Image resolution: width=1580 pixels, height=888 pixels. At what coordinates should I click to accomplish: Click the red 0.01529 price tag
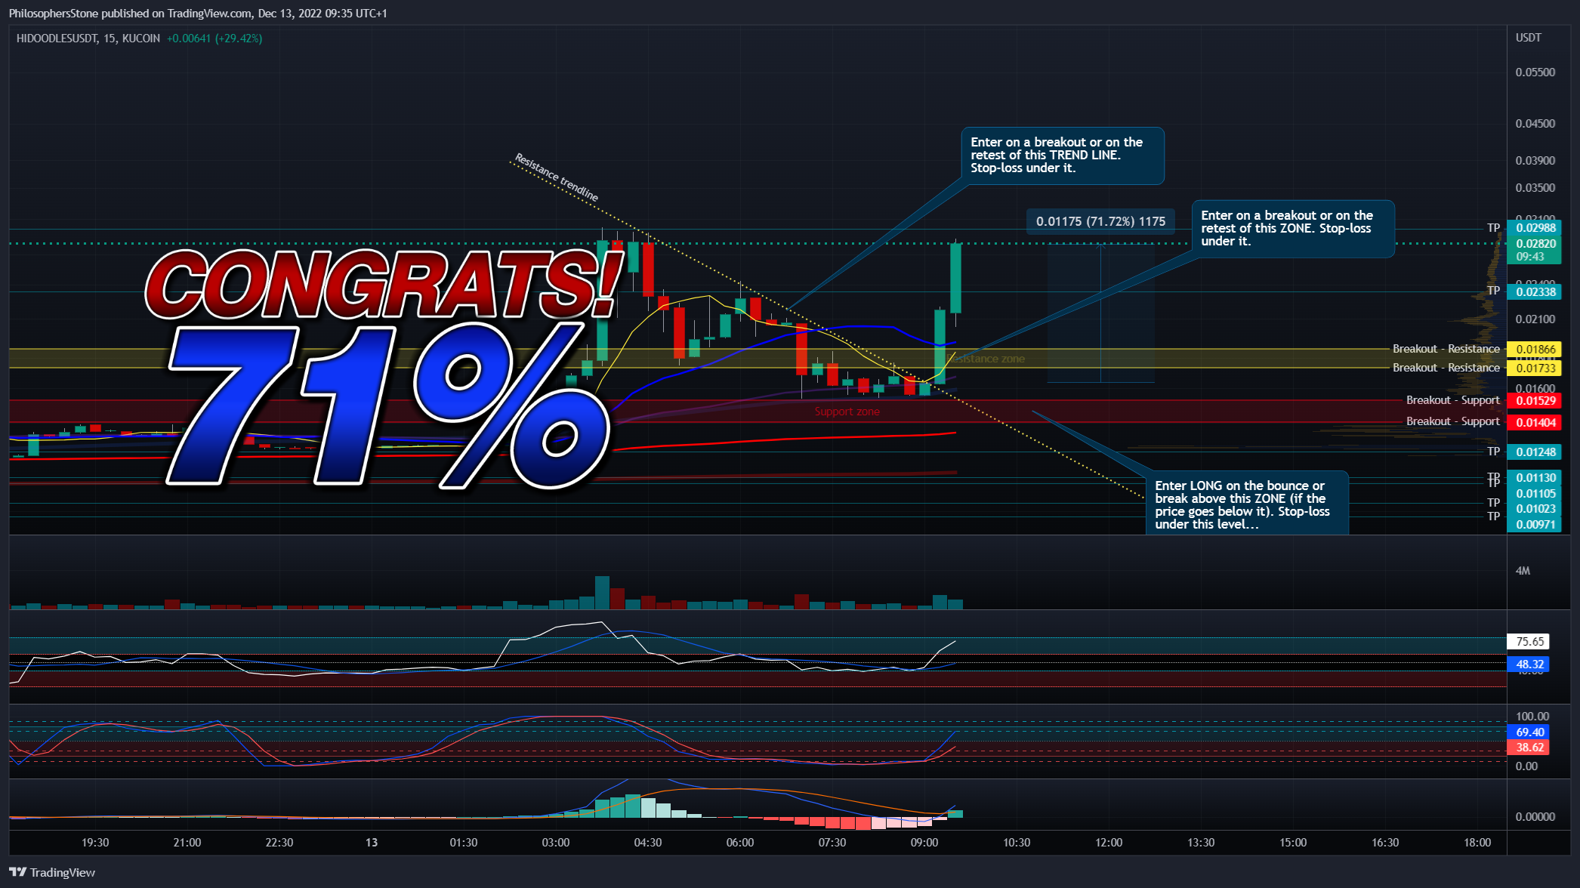1534,401
